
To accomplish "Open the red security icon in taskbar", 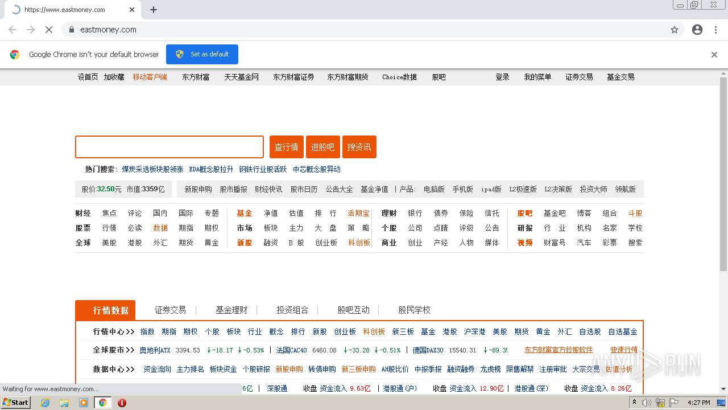I will (x=122, y=403).
